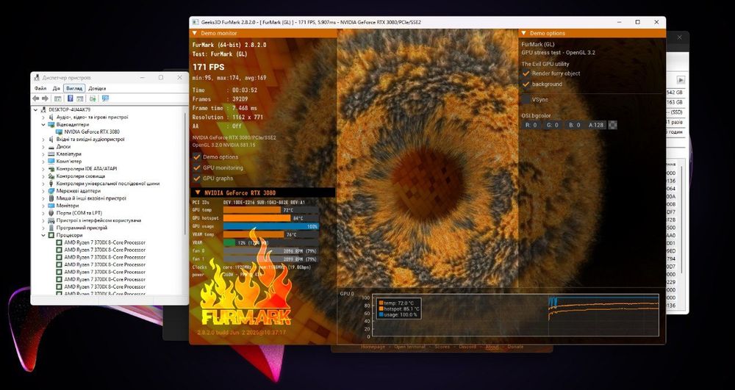Viewport: 735px width, 390px height.
Task: Click the Properties pane icon in Device Manager toolbar
Action: (80, 98)
